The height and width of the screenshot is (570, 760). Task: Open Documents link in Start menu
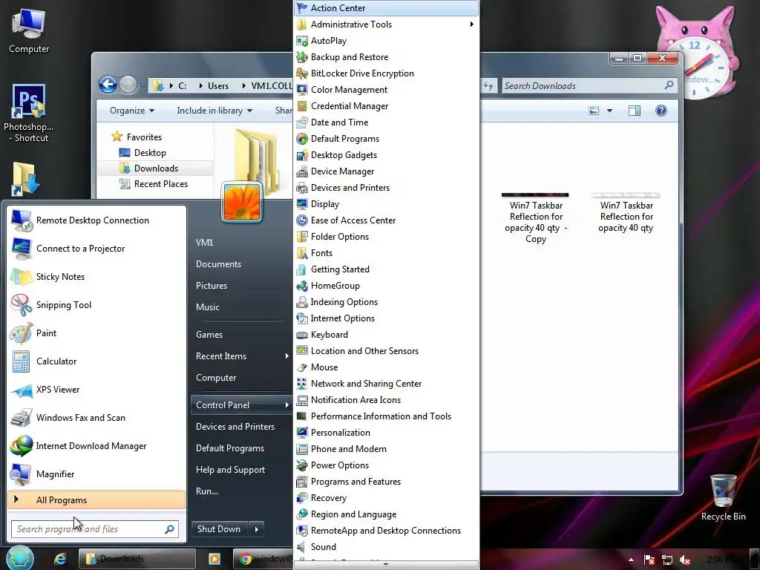coord(219,264)
